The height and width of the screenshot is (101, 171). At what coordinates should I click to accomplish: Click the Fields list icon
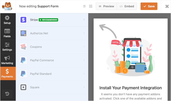pos(7,31)
